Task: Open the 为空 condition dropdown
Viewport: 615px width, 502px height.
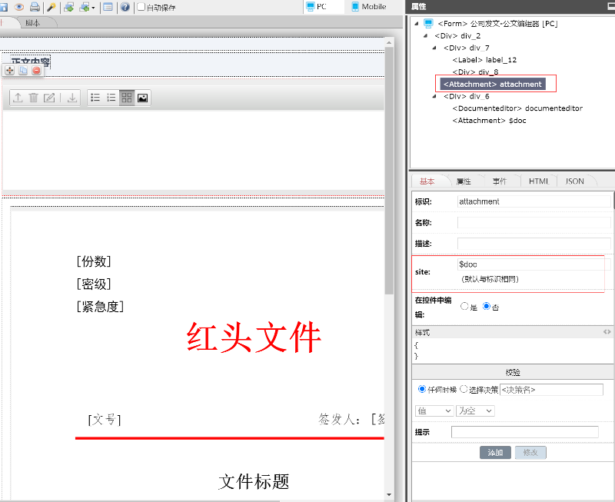Action: 475,411
